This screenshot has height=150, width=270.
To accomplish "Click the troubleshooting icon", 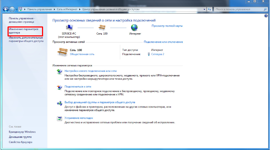I will point(59,119).
